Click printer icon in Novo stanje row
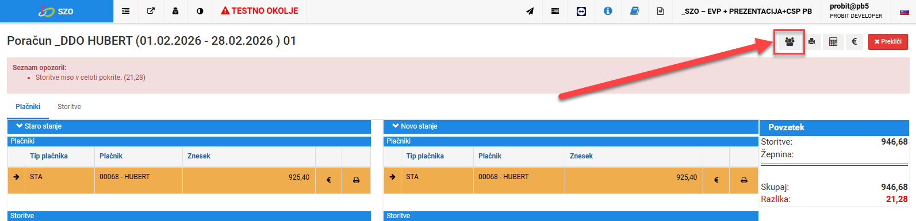916x221 pixels. [x=744, y=180]
